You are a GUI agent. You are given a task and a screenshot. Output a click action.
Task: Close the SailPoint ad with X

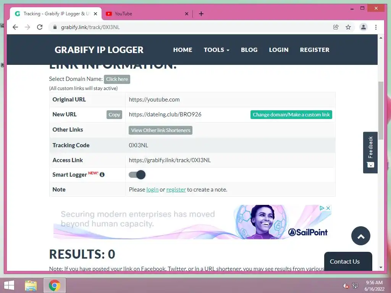(x=328, y=208)
